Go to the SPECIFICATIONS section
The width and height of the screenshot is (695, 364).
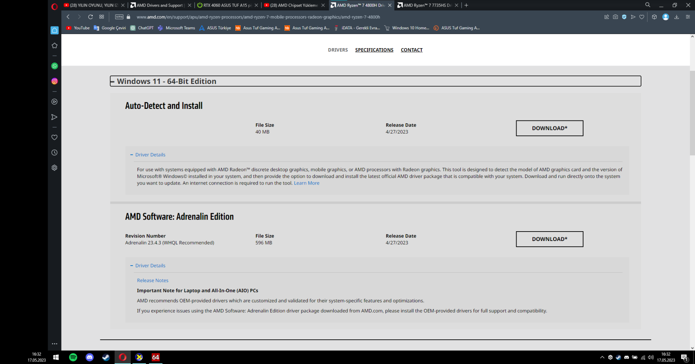click(374, 50)
